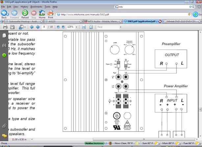Go to the Home page
Viewport: 202px width, 147px height.
coord(42,14)
